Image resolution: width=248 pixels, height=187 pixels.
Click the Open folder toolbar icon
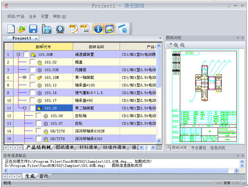[x=22, y=29]
